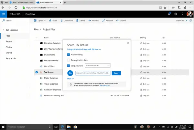Click the Donation Receipts folder icon
The width and height of the screenshot is (194, 130).
tap(41, 43)
